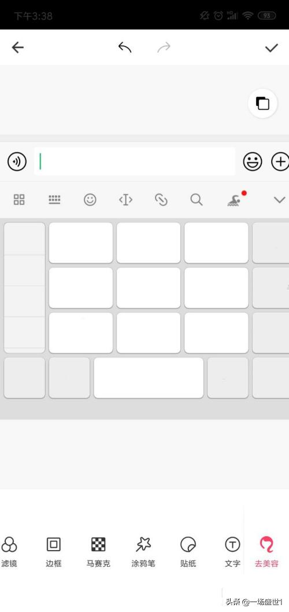
Task: Open the 滤镜 filter tool
Action: point(9,552)
